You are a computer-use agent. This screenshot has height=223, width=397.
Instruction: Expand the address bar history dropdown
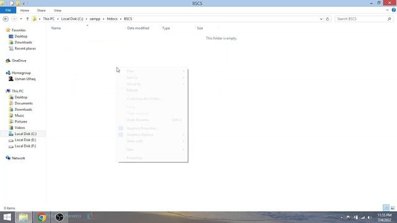(321, 19)
